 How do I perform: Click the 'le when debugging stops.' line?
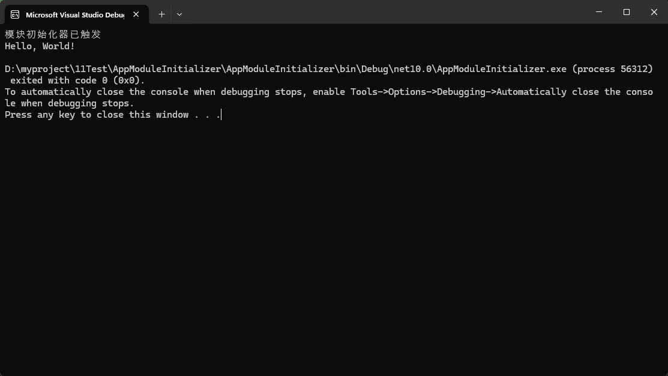[70, 103]
